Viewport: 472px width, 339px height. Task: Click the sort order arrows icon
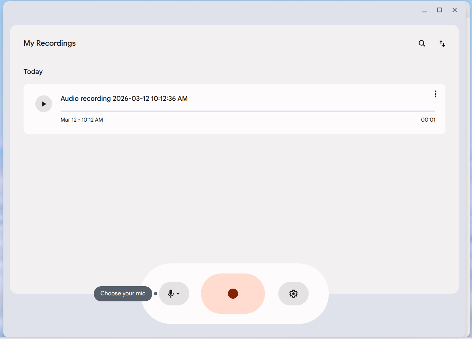coord(442,43)
